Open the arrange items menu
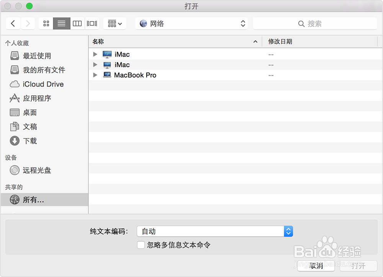Viewport: 383px width, 277px height. [114, 23]
